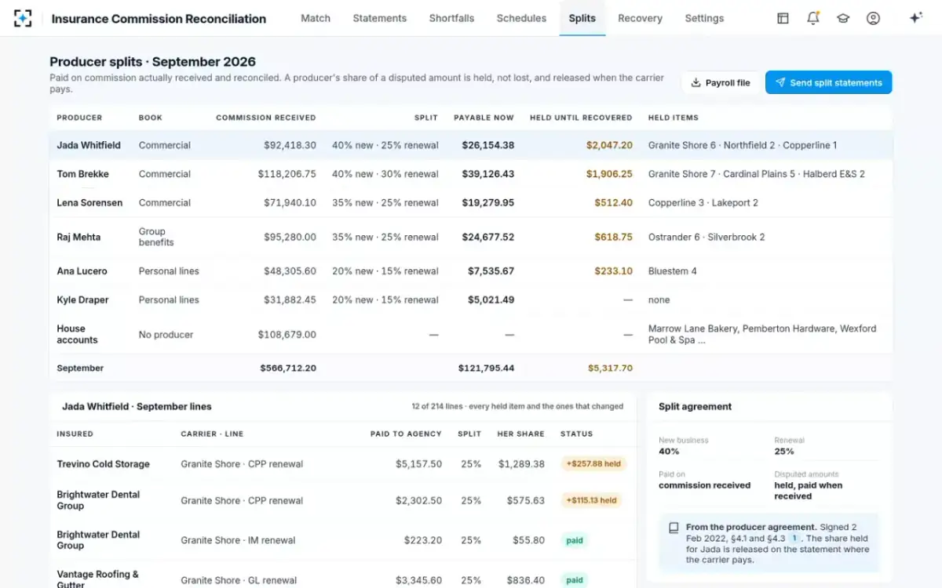Click payable amount $19,279.95
The height and width of the screenshot is (588, 942).
(488, 202)
